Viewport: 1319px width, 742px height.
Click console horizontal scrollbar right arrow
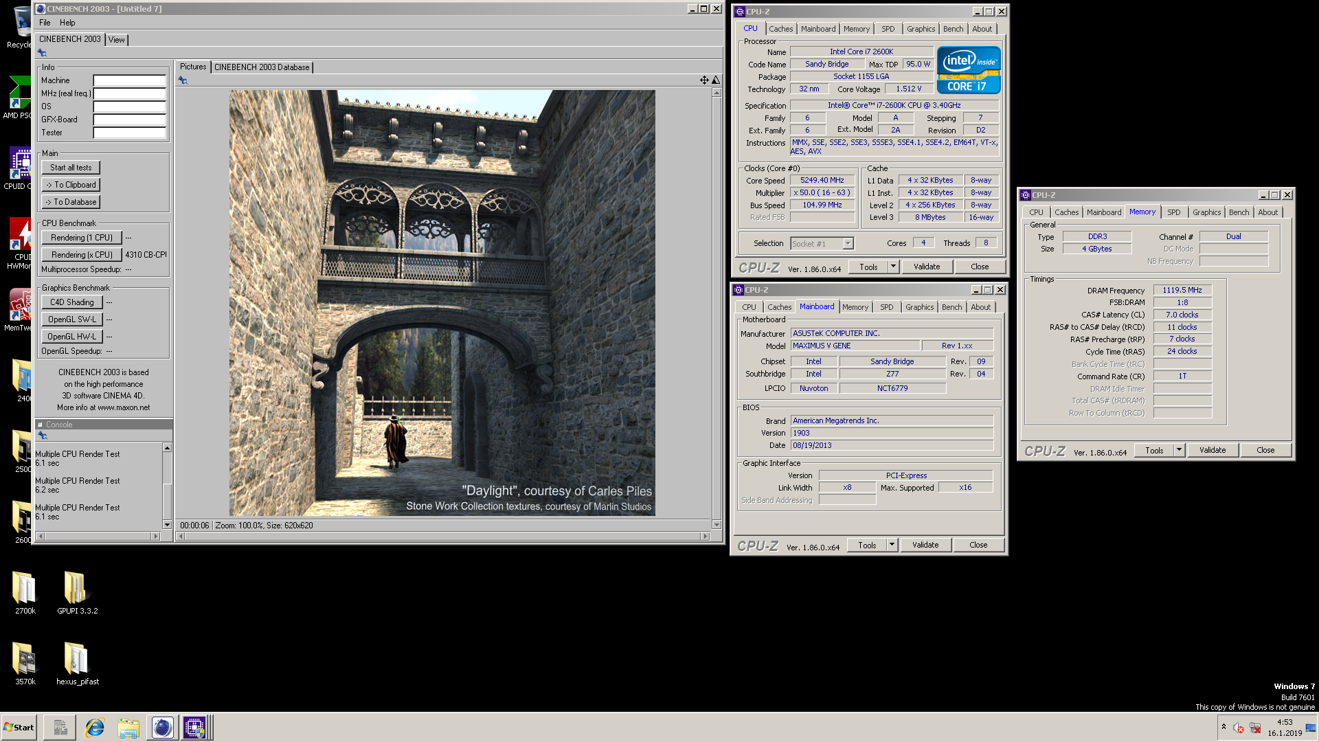click(x=155, y=536)
